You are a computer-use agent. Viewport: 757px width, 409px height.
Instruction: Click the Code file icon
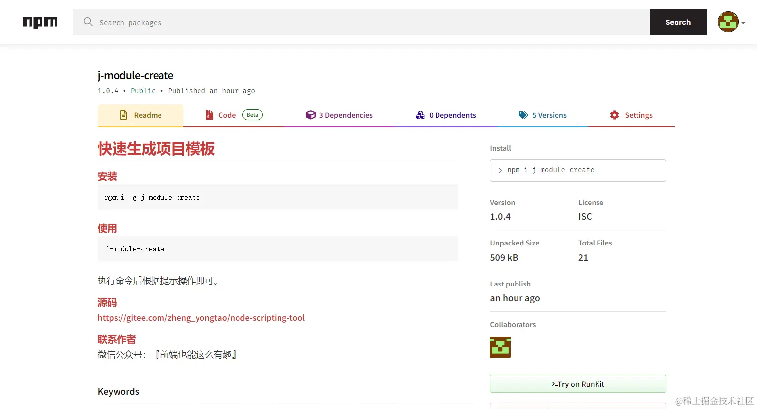(x=209, y=115)
